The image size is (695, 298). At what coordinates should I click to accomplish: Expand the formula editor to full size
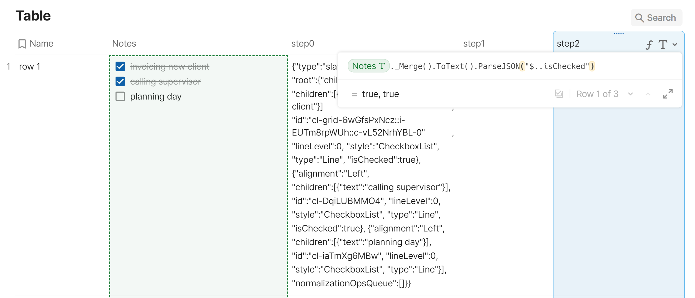point(668,94)
